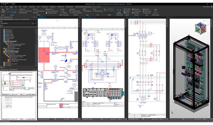Insert a Structure box
The height and width of the screenshot is (125, 213).
coord(49,9)
